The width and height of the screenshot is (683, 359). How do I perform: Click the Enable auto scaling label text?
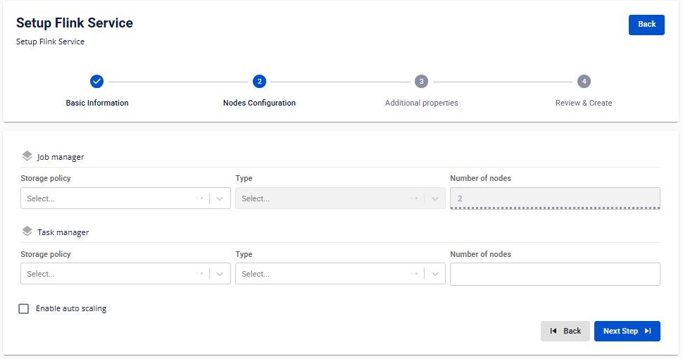(71, 308)
